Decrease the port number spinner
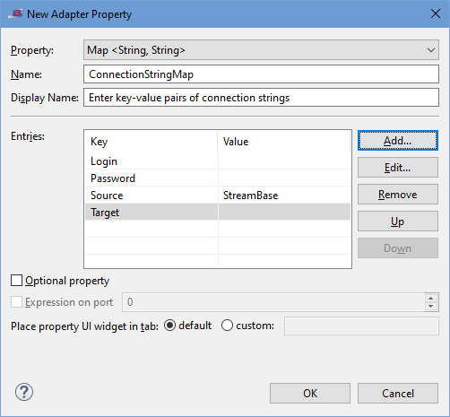This screenshot has height=417, width=450. [x=430, y=306]
